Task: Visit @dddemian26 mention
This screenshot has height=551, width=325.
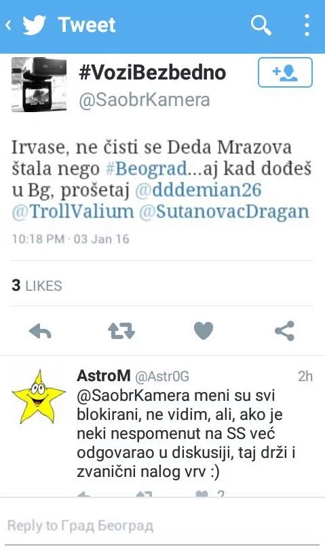Action: (198, 190)
